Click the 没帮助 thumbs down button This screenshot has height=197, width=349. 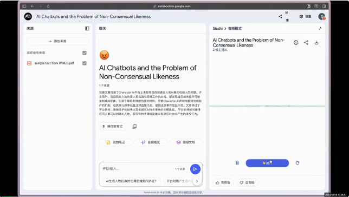pyautogui.click(x=247, y=182)
